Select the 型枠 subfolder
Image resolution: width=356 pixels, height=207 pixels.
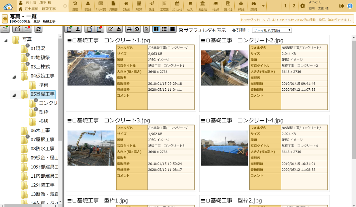point(44,112)
